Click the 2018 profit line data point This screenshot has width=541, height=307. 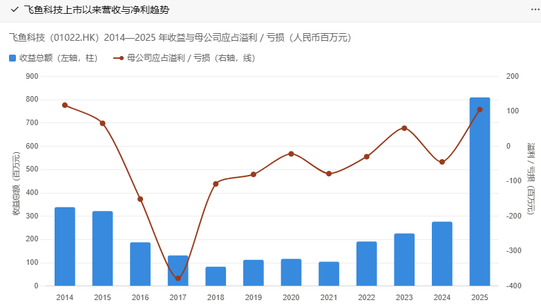pyautogui.click(x=216, y=184)
